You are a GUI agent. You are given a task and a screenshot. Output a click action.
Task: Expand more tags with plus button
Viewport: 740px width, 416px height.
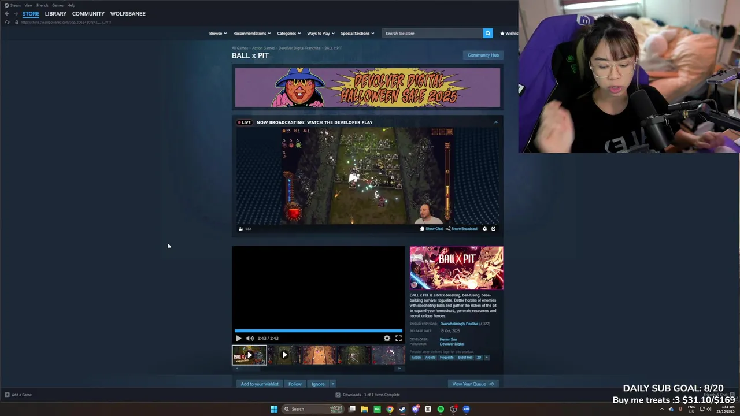click(x=486, y=357)
